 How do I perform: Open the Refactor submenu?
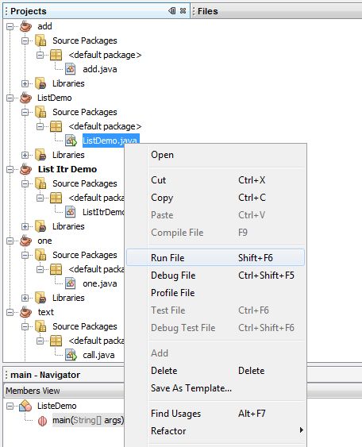pos(215,431)
